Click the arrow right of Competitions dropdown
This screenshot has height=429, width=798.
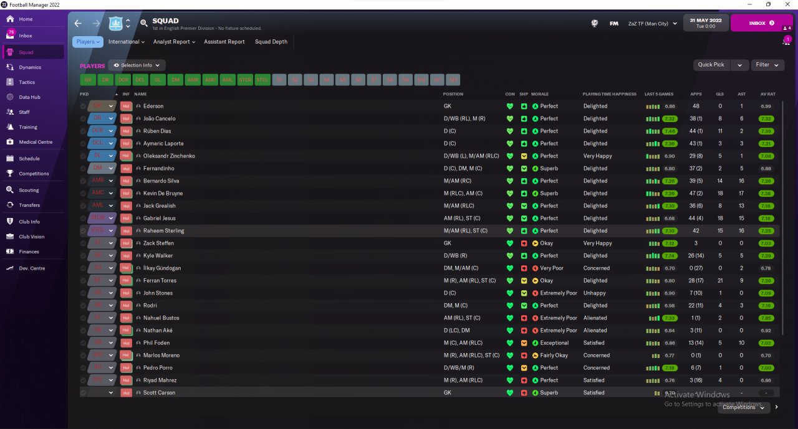(x=776, y=407)
